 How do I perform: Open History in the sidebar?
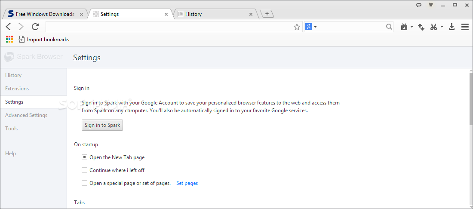(13, 75)
